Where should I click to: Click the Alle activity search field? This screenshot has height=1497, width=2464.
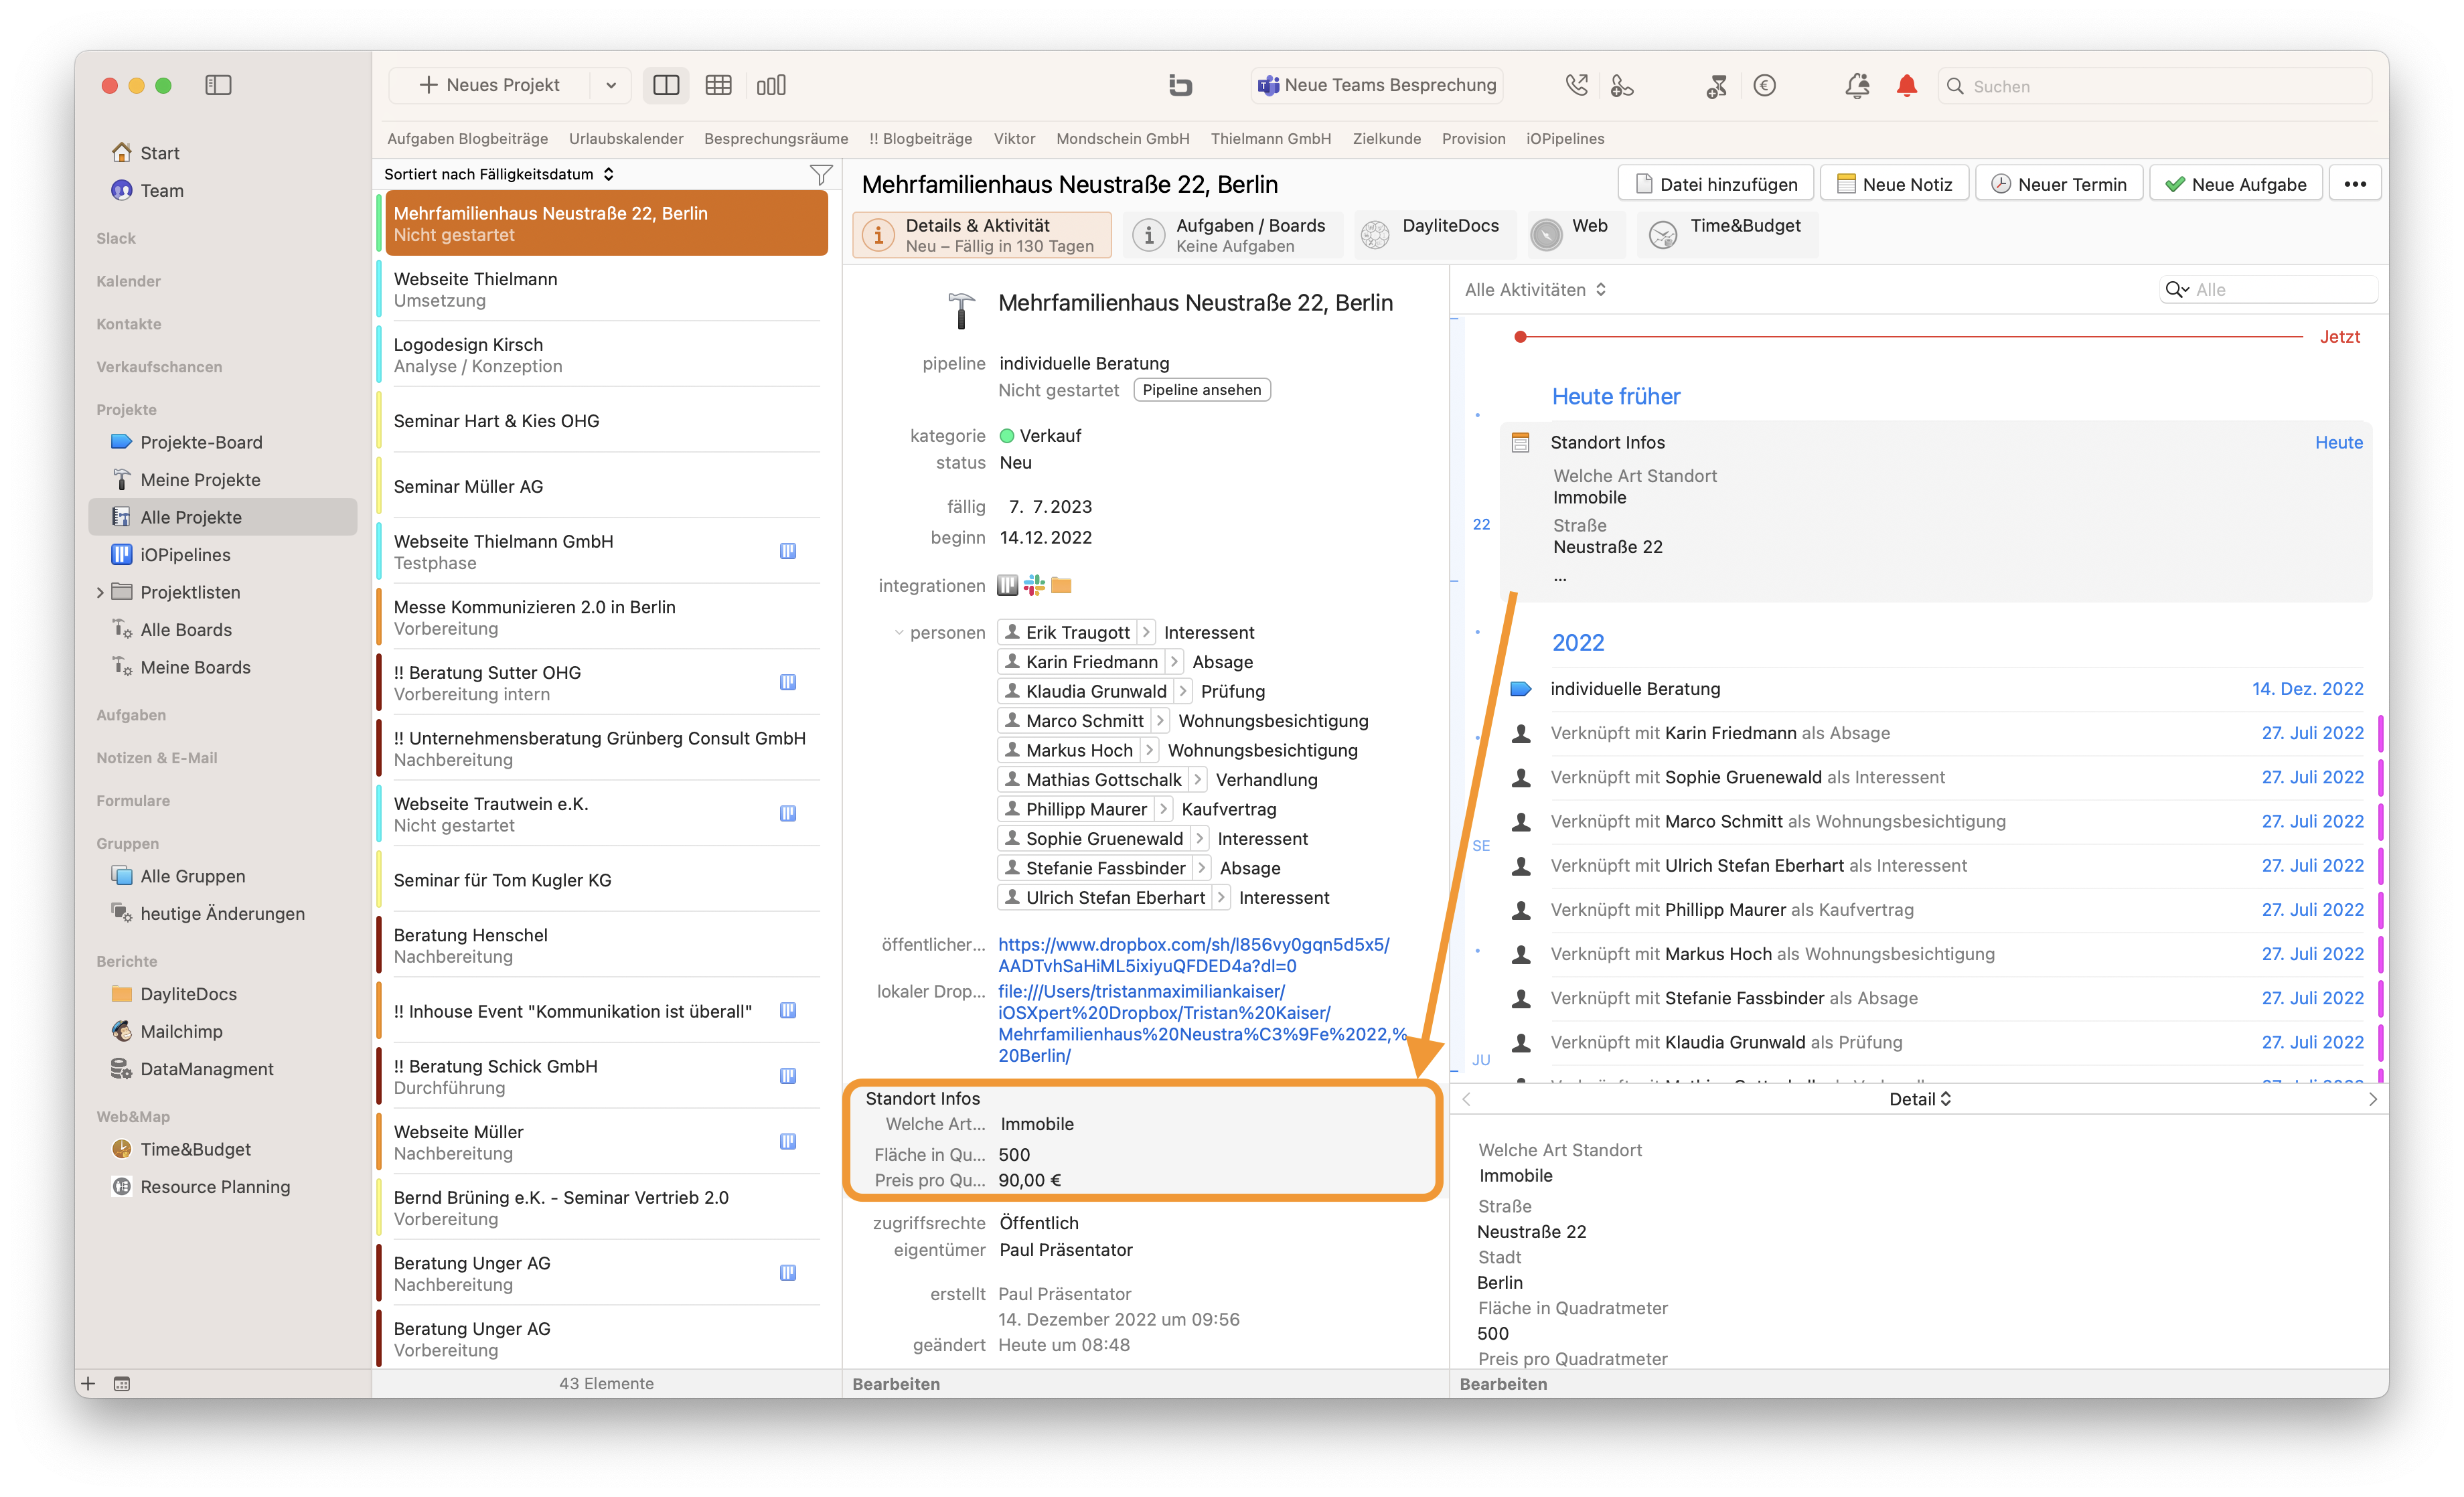point(2268,289)
